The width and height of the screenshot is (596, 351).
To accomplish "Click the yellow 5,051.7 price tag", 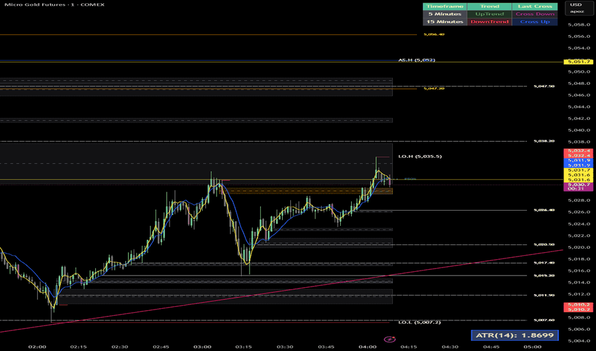I will [x=578, y=61].
